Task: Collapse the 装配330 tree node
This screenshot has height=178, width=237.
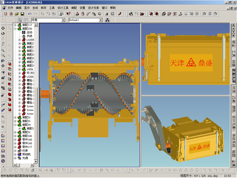Action: pos(15,28)
